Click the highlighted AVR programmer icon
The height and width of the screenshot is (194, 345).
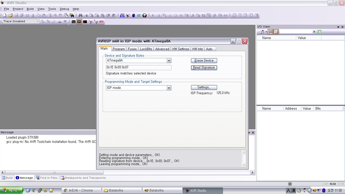pyautogui.click(x=79, y=22)
